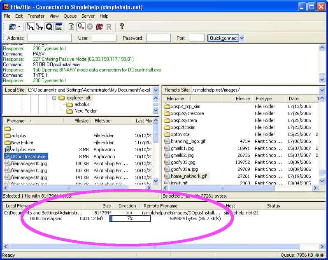Toggle the remote directory tree view
Screen dimensions: 328x260
(40, 27)
